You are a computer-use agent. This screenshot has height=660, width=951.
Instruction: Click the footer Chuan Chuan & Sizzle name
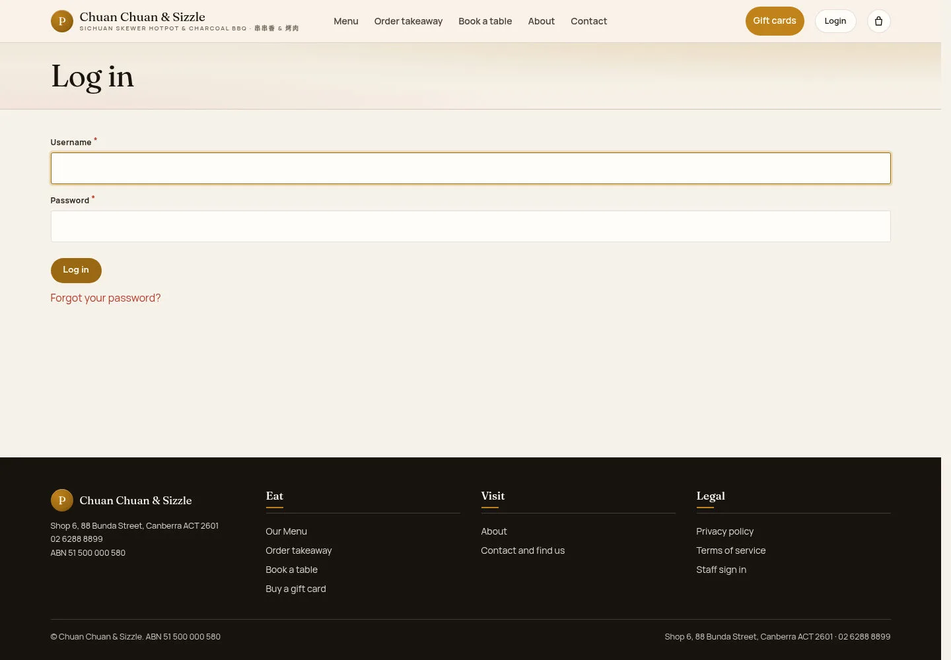click(135, 500)
